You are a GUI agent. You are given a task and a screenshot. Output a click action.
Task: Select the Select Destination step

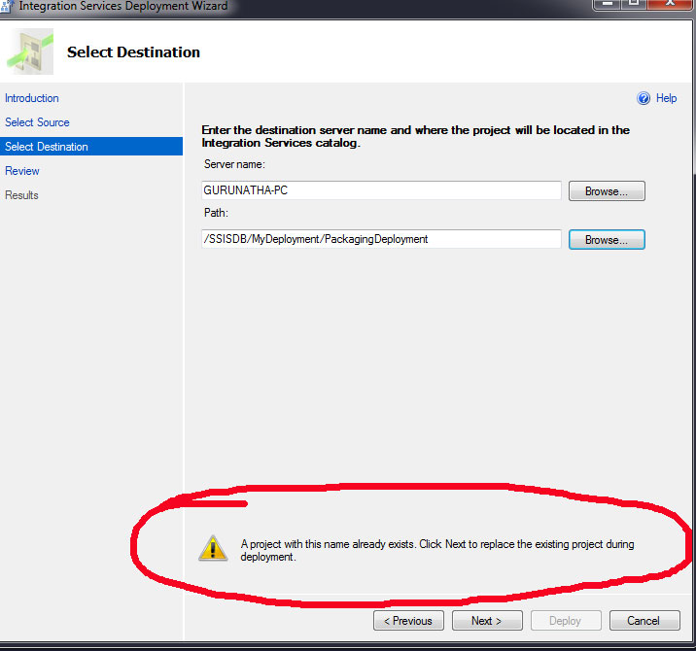(x=91, y=147)
